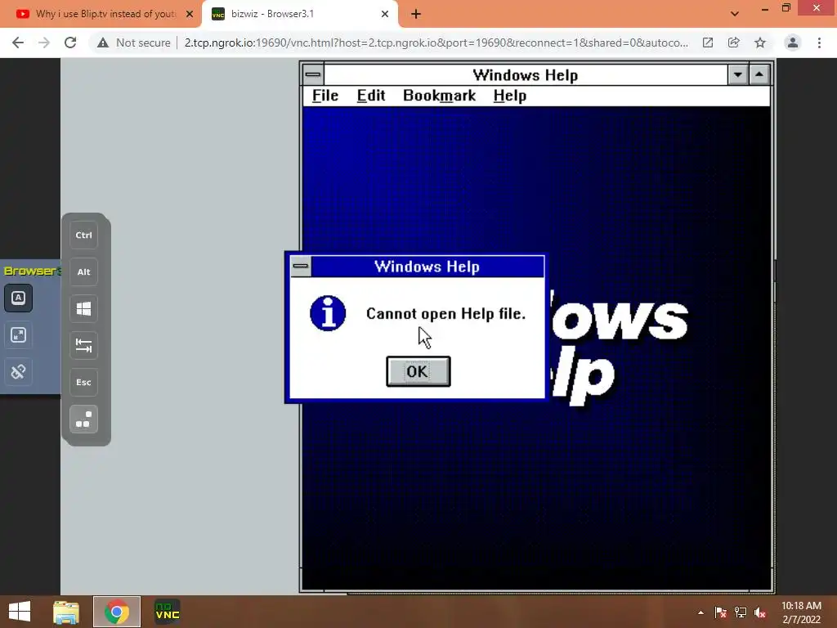Toggle the Ctrl key in noVNC panel
837x628 pixels.
click(84, 235)
